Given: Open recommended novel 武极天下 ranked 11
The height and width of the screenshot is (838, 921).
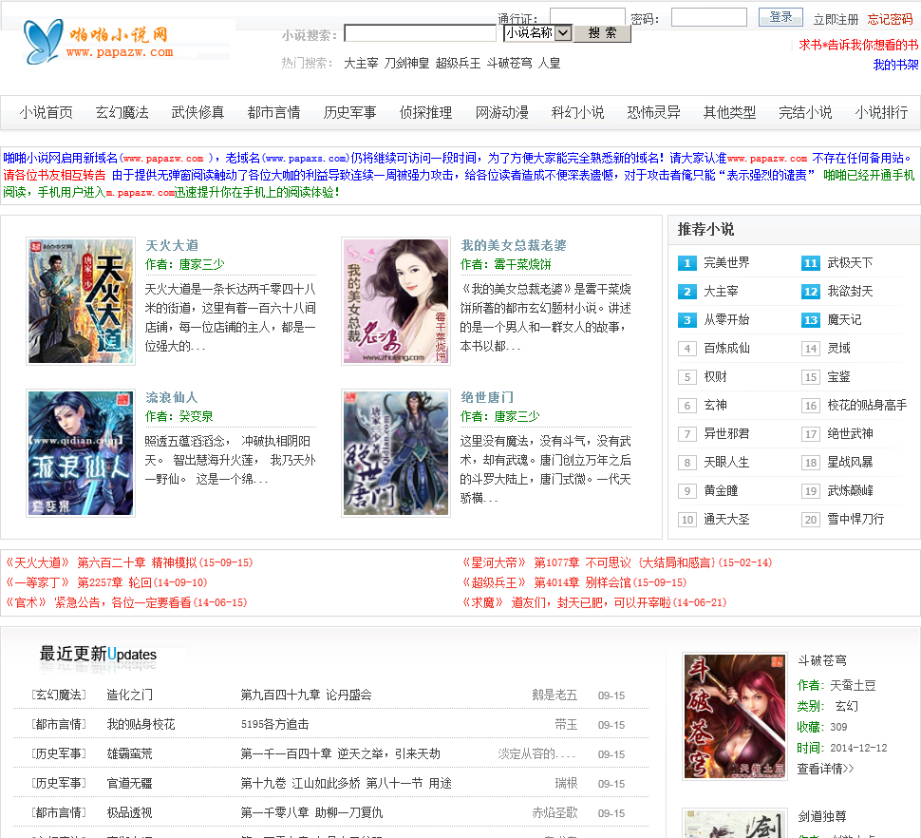Looking at the screenshot, I should pos(850,262).
